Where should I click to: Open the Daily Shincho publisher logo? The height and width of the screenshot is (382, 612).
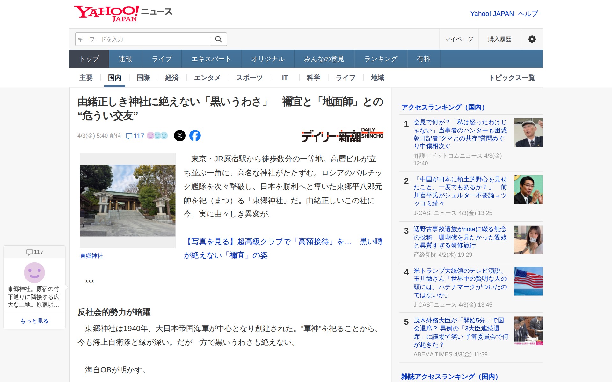342,136
